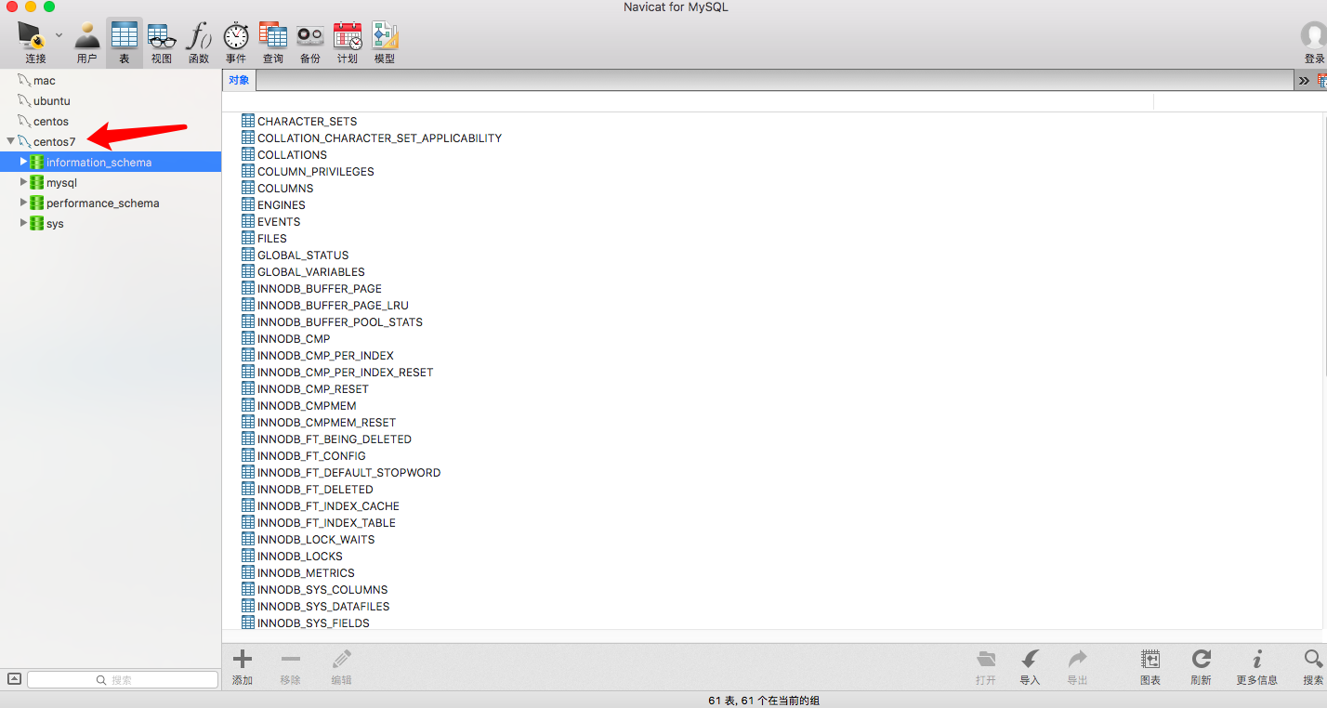
Task: Click the sidebar 搜索 search field
Action: [x=123, y=680]
